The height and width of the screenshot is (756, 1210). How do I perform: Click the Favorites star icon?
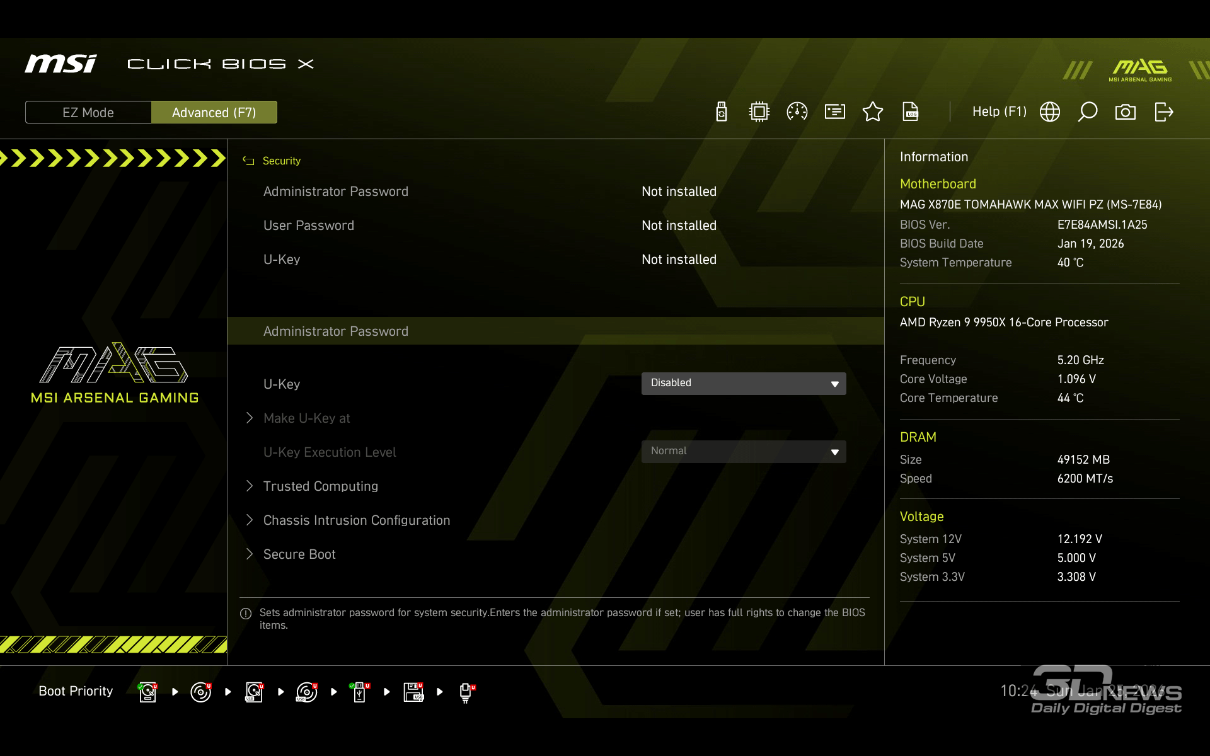[x=873, y=112]
